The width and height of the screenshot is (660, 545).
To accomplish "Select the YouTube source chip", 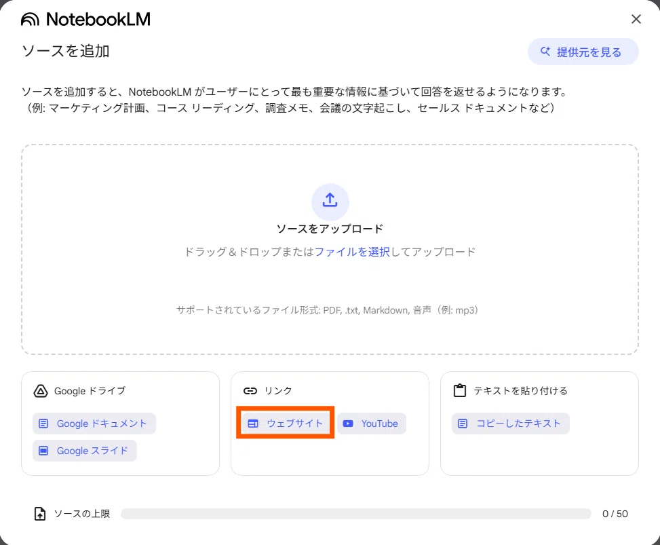I will click(371, 424).
